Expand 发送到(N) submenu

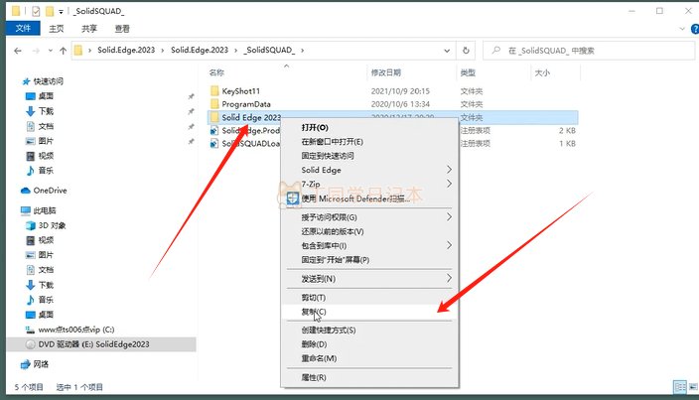[x=370, y=279]
